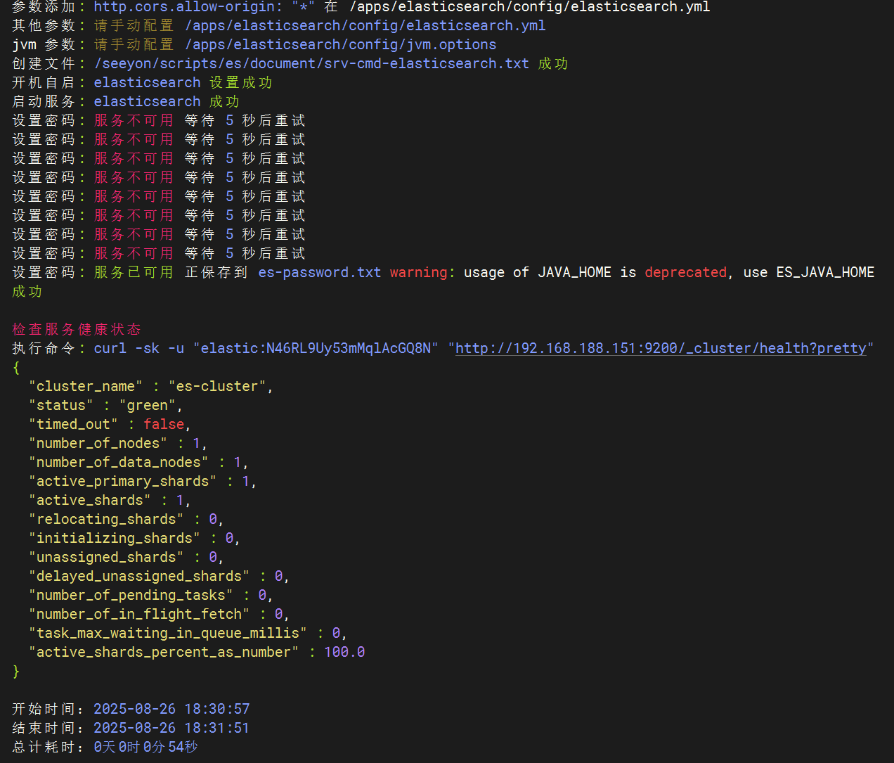Click the start time 2025-08-26 18:30:57
This screenshot has width=894, height=763.
click(171, 709)
